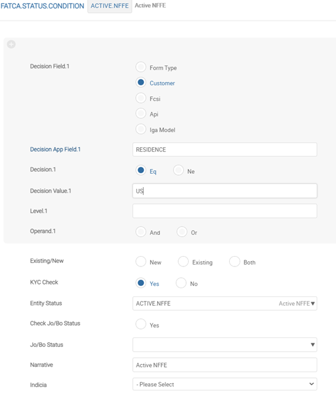
Task: Choose the Api radio button
Action: click(x=141, y=113)
